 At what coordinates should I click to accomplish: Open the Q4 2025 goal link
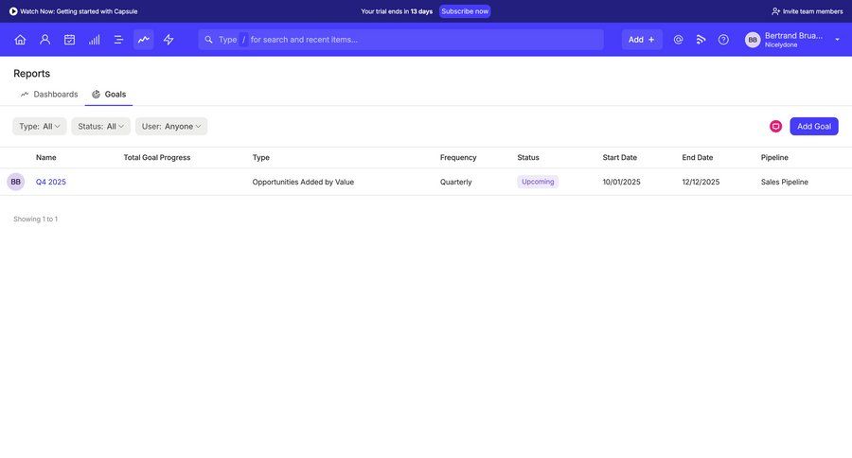pos(51,182)
